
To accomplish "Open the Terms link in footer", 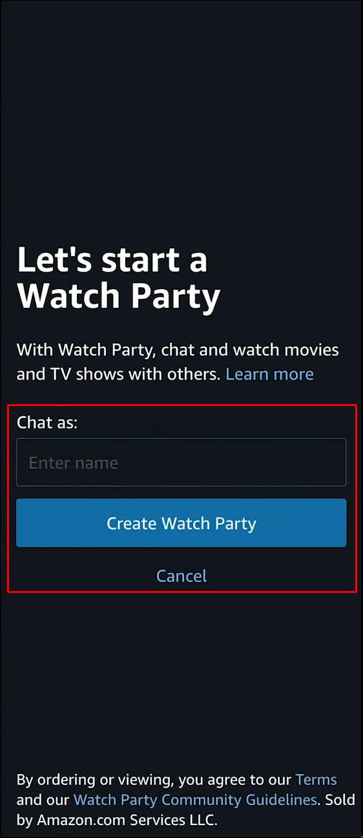I will coord(316,779).
